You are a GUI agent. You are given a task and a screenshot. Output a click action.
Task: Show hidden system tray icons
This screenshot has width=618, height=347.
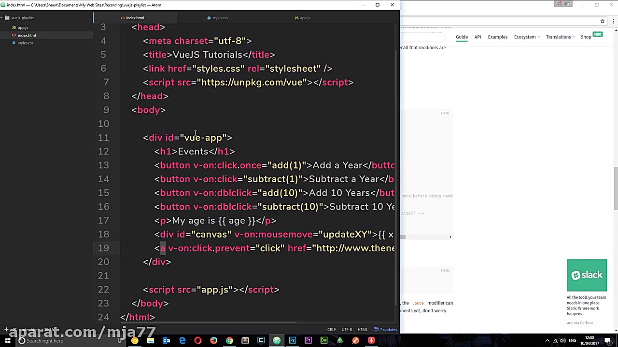(x=548, y=341)
